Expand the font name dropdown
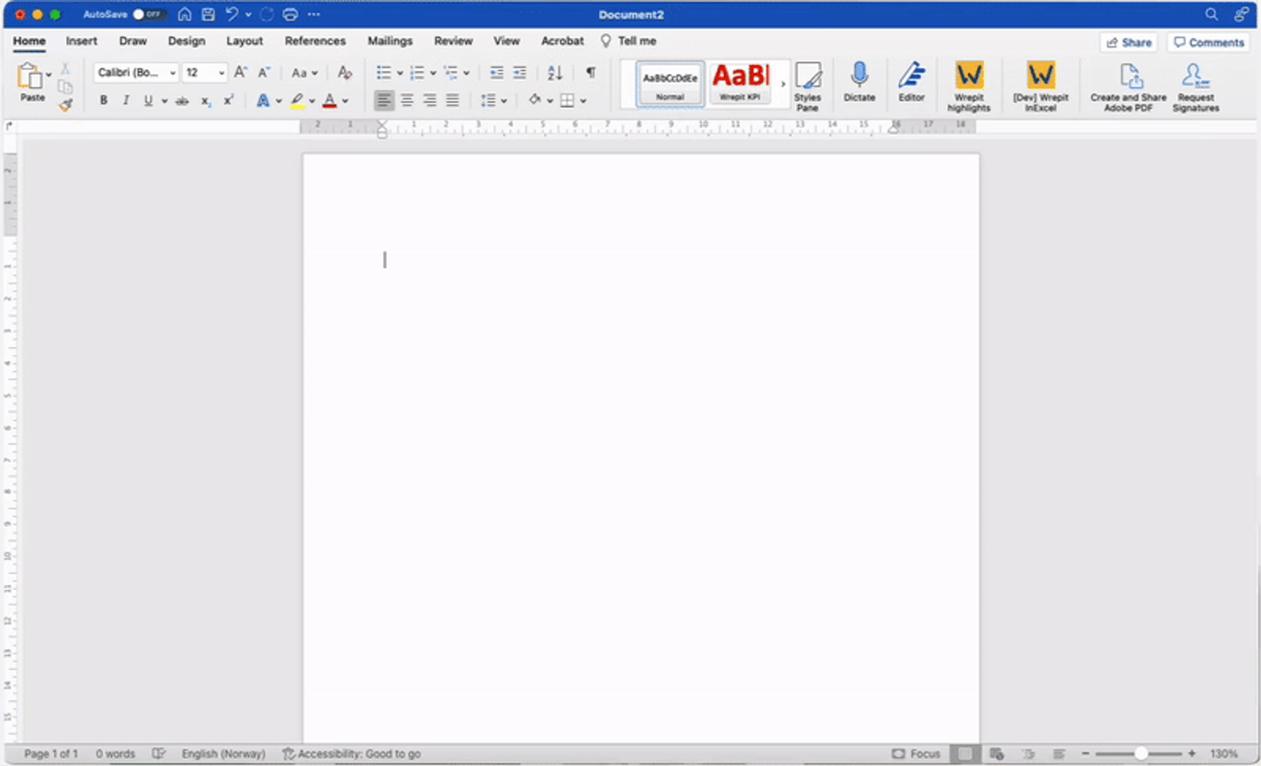1261x766 pixels. coord(173,72)
